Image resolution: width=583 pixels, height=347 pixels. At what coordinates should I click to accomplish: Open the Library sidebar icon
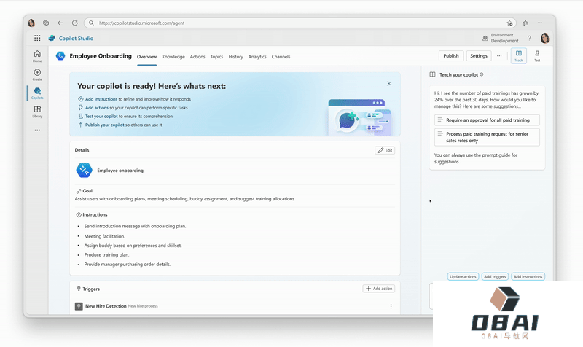tap(37, 112)
